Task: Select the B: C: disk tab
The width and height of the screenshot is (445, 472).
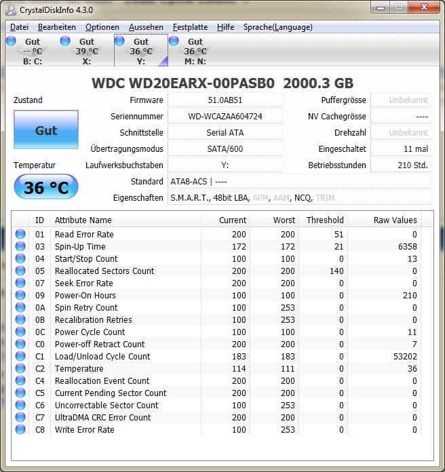Action: coord(32,51)
